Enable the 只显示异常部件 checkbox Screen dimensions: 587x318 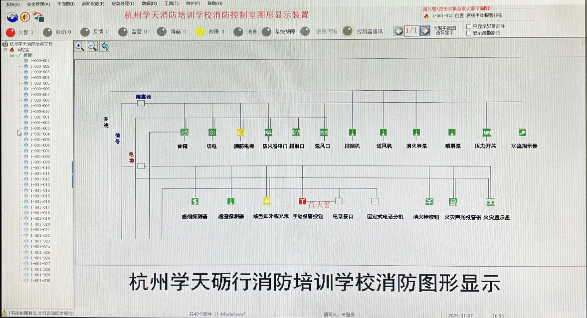[468, 26]
